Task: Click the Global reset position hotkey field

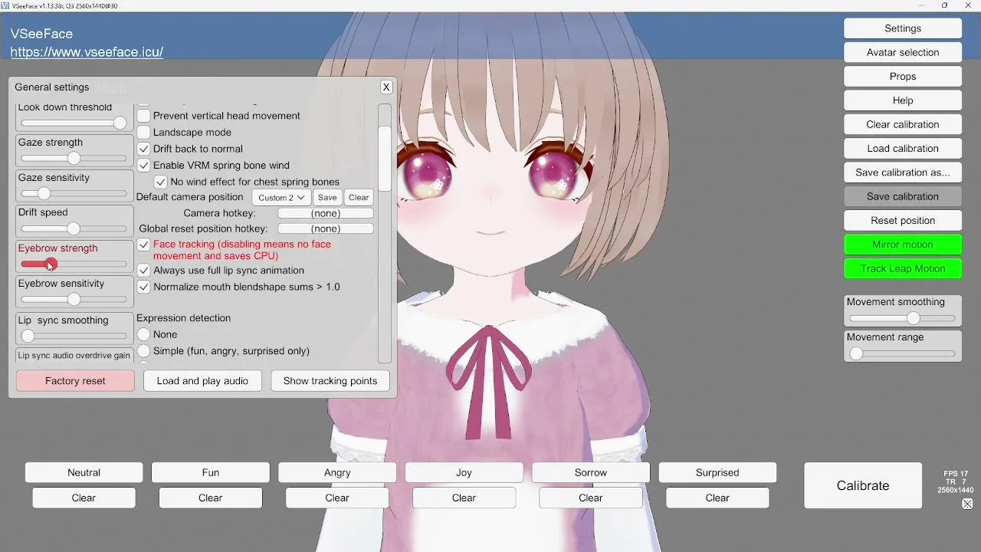Action: (326, 228)
